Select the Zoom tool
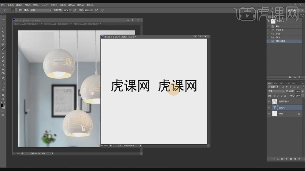 pyautogui.click(x=3, y=99)
